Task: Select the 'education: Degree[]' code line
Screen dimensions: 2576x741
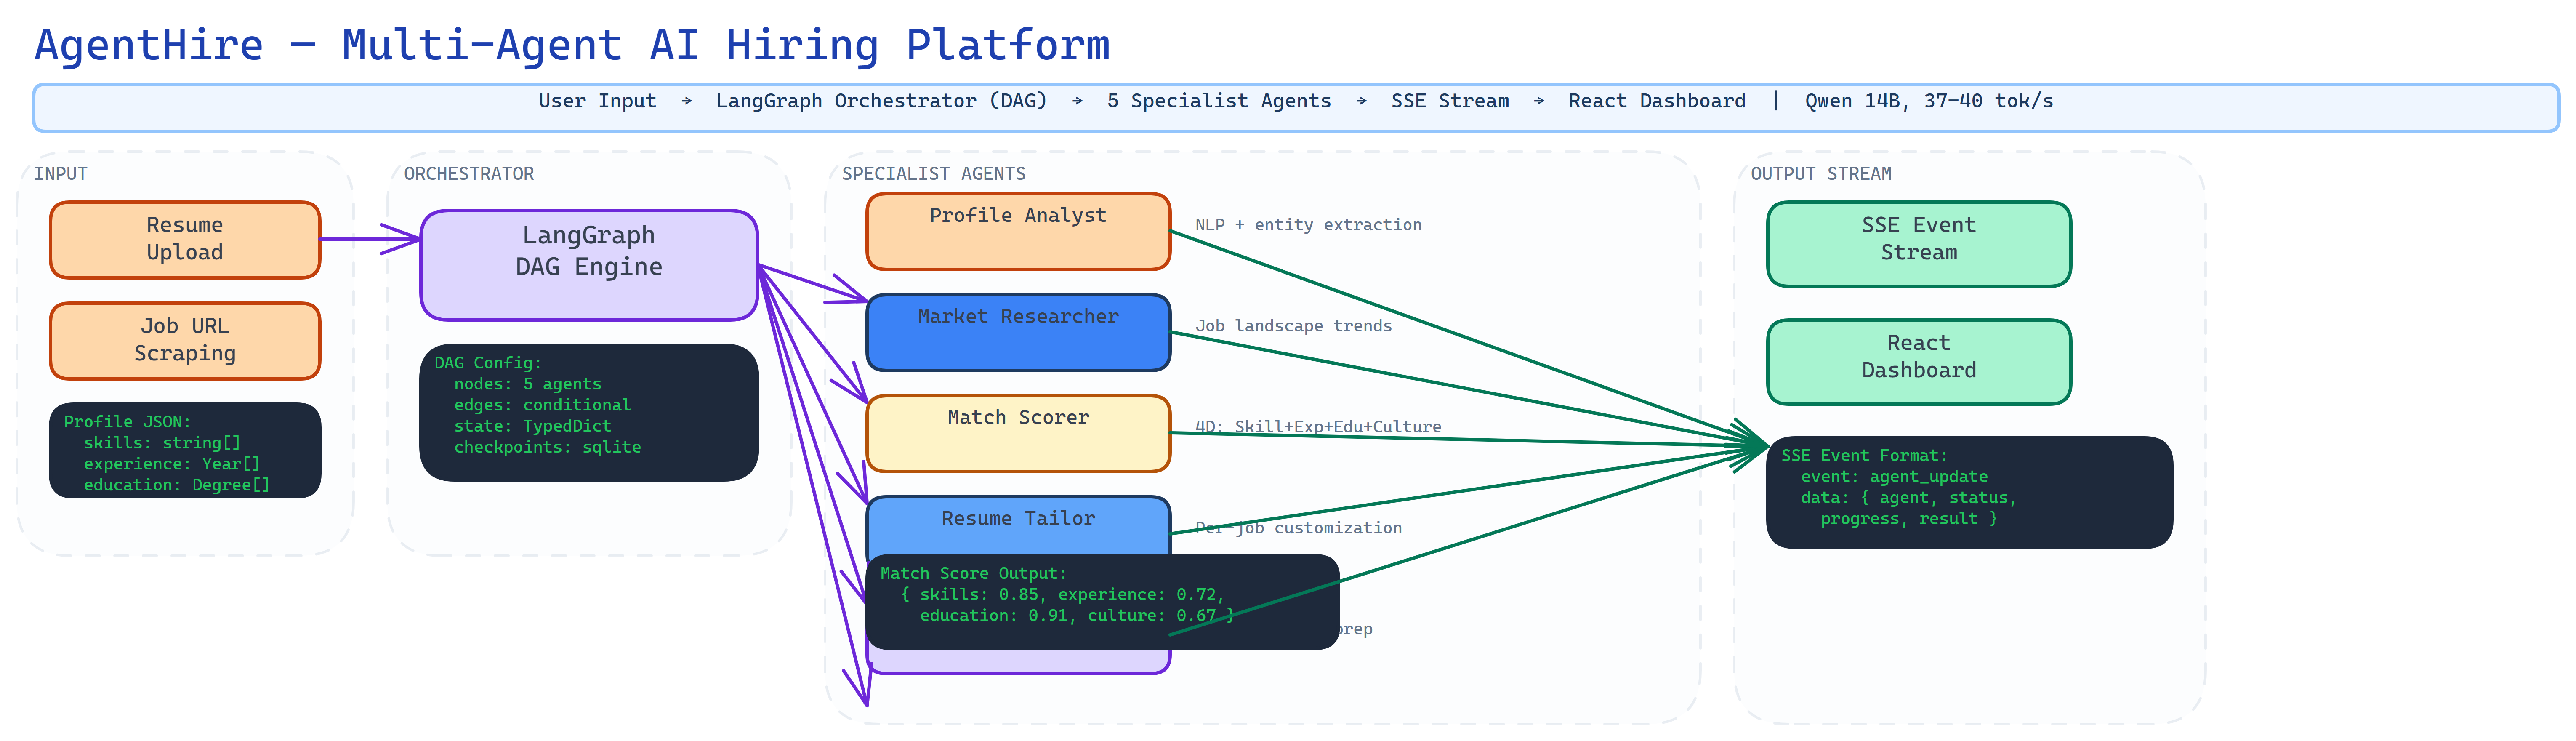Action: (177, 485)
